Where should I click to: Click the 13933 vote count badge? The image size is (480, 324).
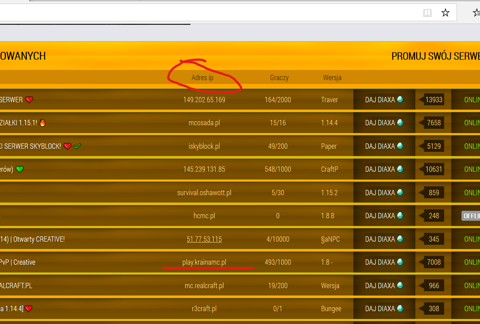pyautogui.click(x=434, y=100)
